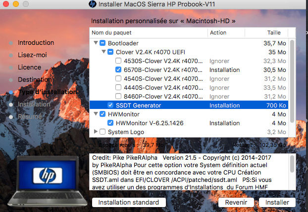Click the Installer button
The image size is (308, 212).
click(x=277, y=203)
